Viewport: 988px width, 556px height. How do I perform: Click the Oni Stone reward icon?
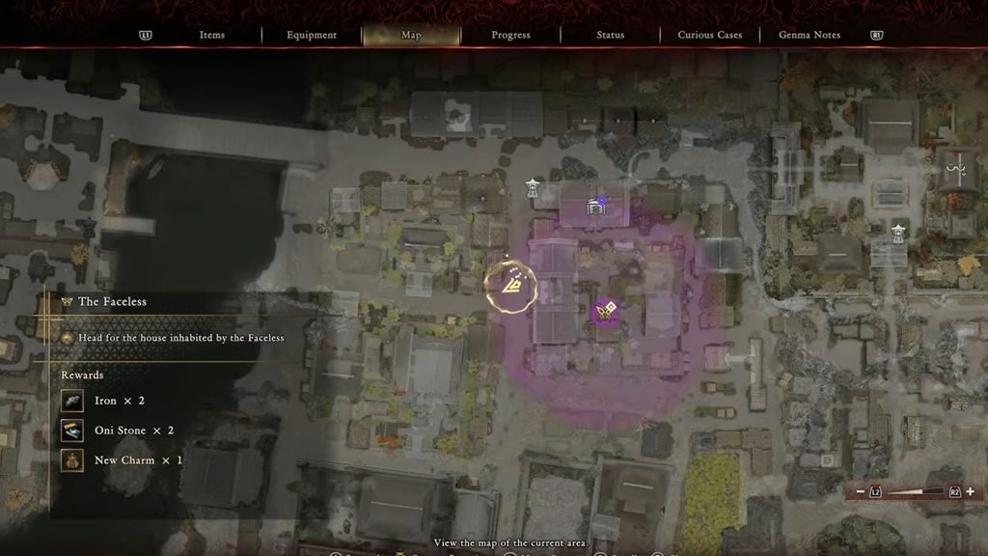(x=71, y=431)
